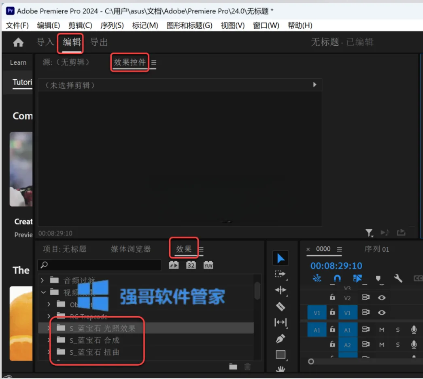Screen dimensions: 423x379
Task: Toggle linked selection in timeline
Action: click(357, 278)
